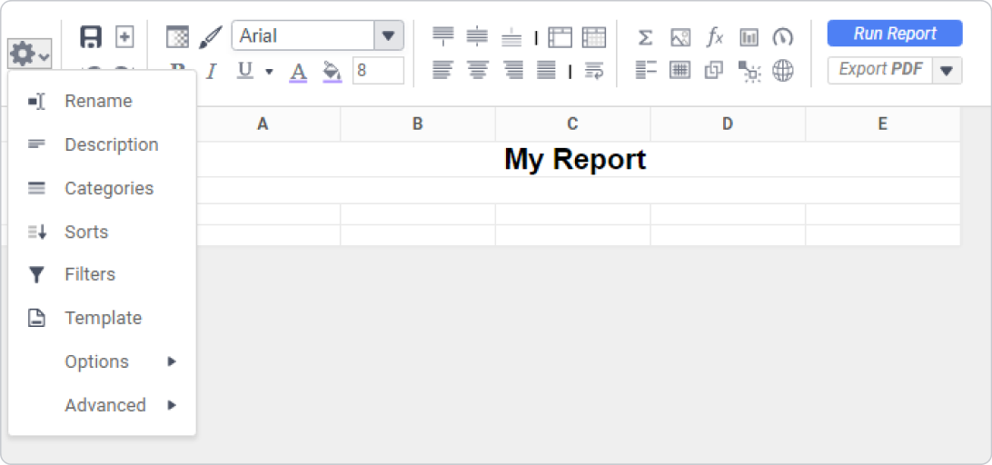Expand the Export PDF format dropdown arrow
This screenshot has height=465, width=992.
coord(947,71)
